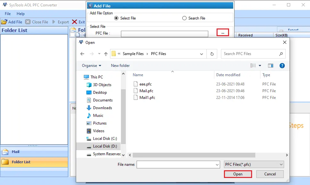Select Documents in the navigation pane
This screenshot has height=185, width=310.
(99, 100)
